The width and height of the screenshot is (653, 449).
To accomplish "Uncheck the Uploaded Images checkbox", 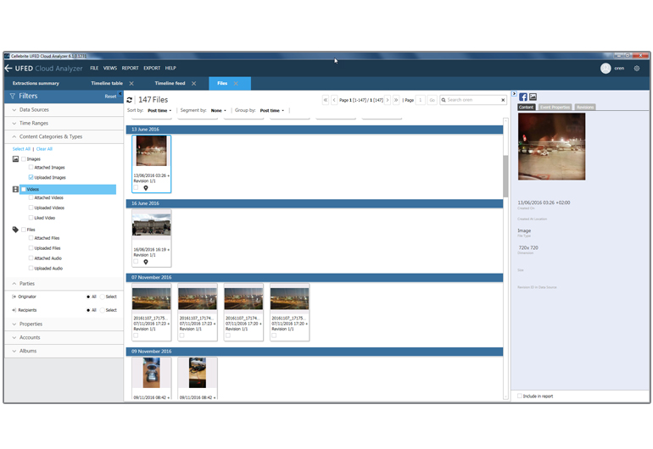I will point(31,178).
